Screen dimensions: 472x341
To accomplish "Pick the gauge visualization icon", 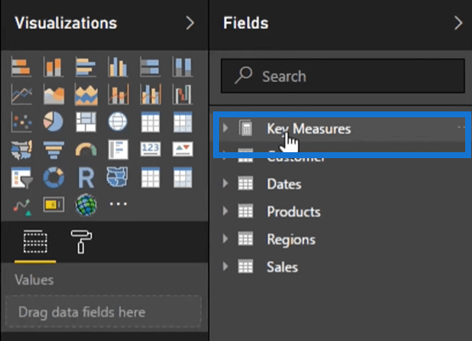I will tap(86, 150).
